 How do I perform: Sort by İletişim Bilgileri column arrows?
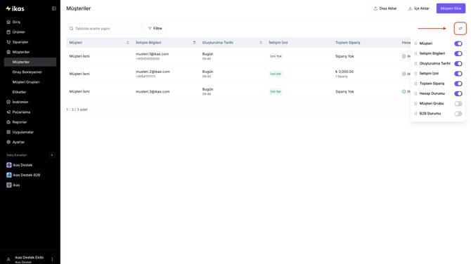(x=194, y=43)
